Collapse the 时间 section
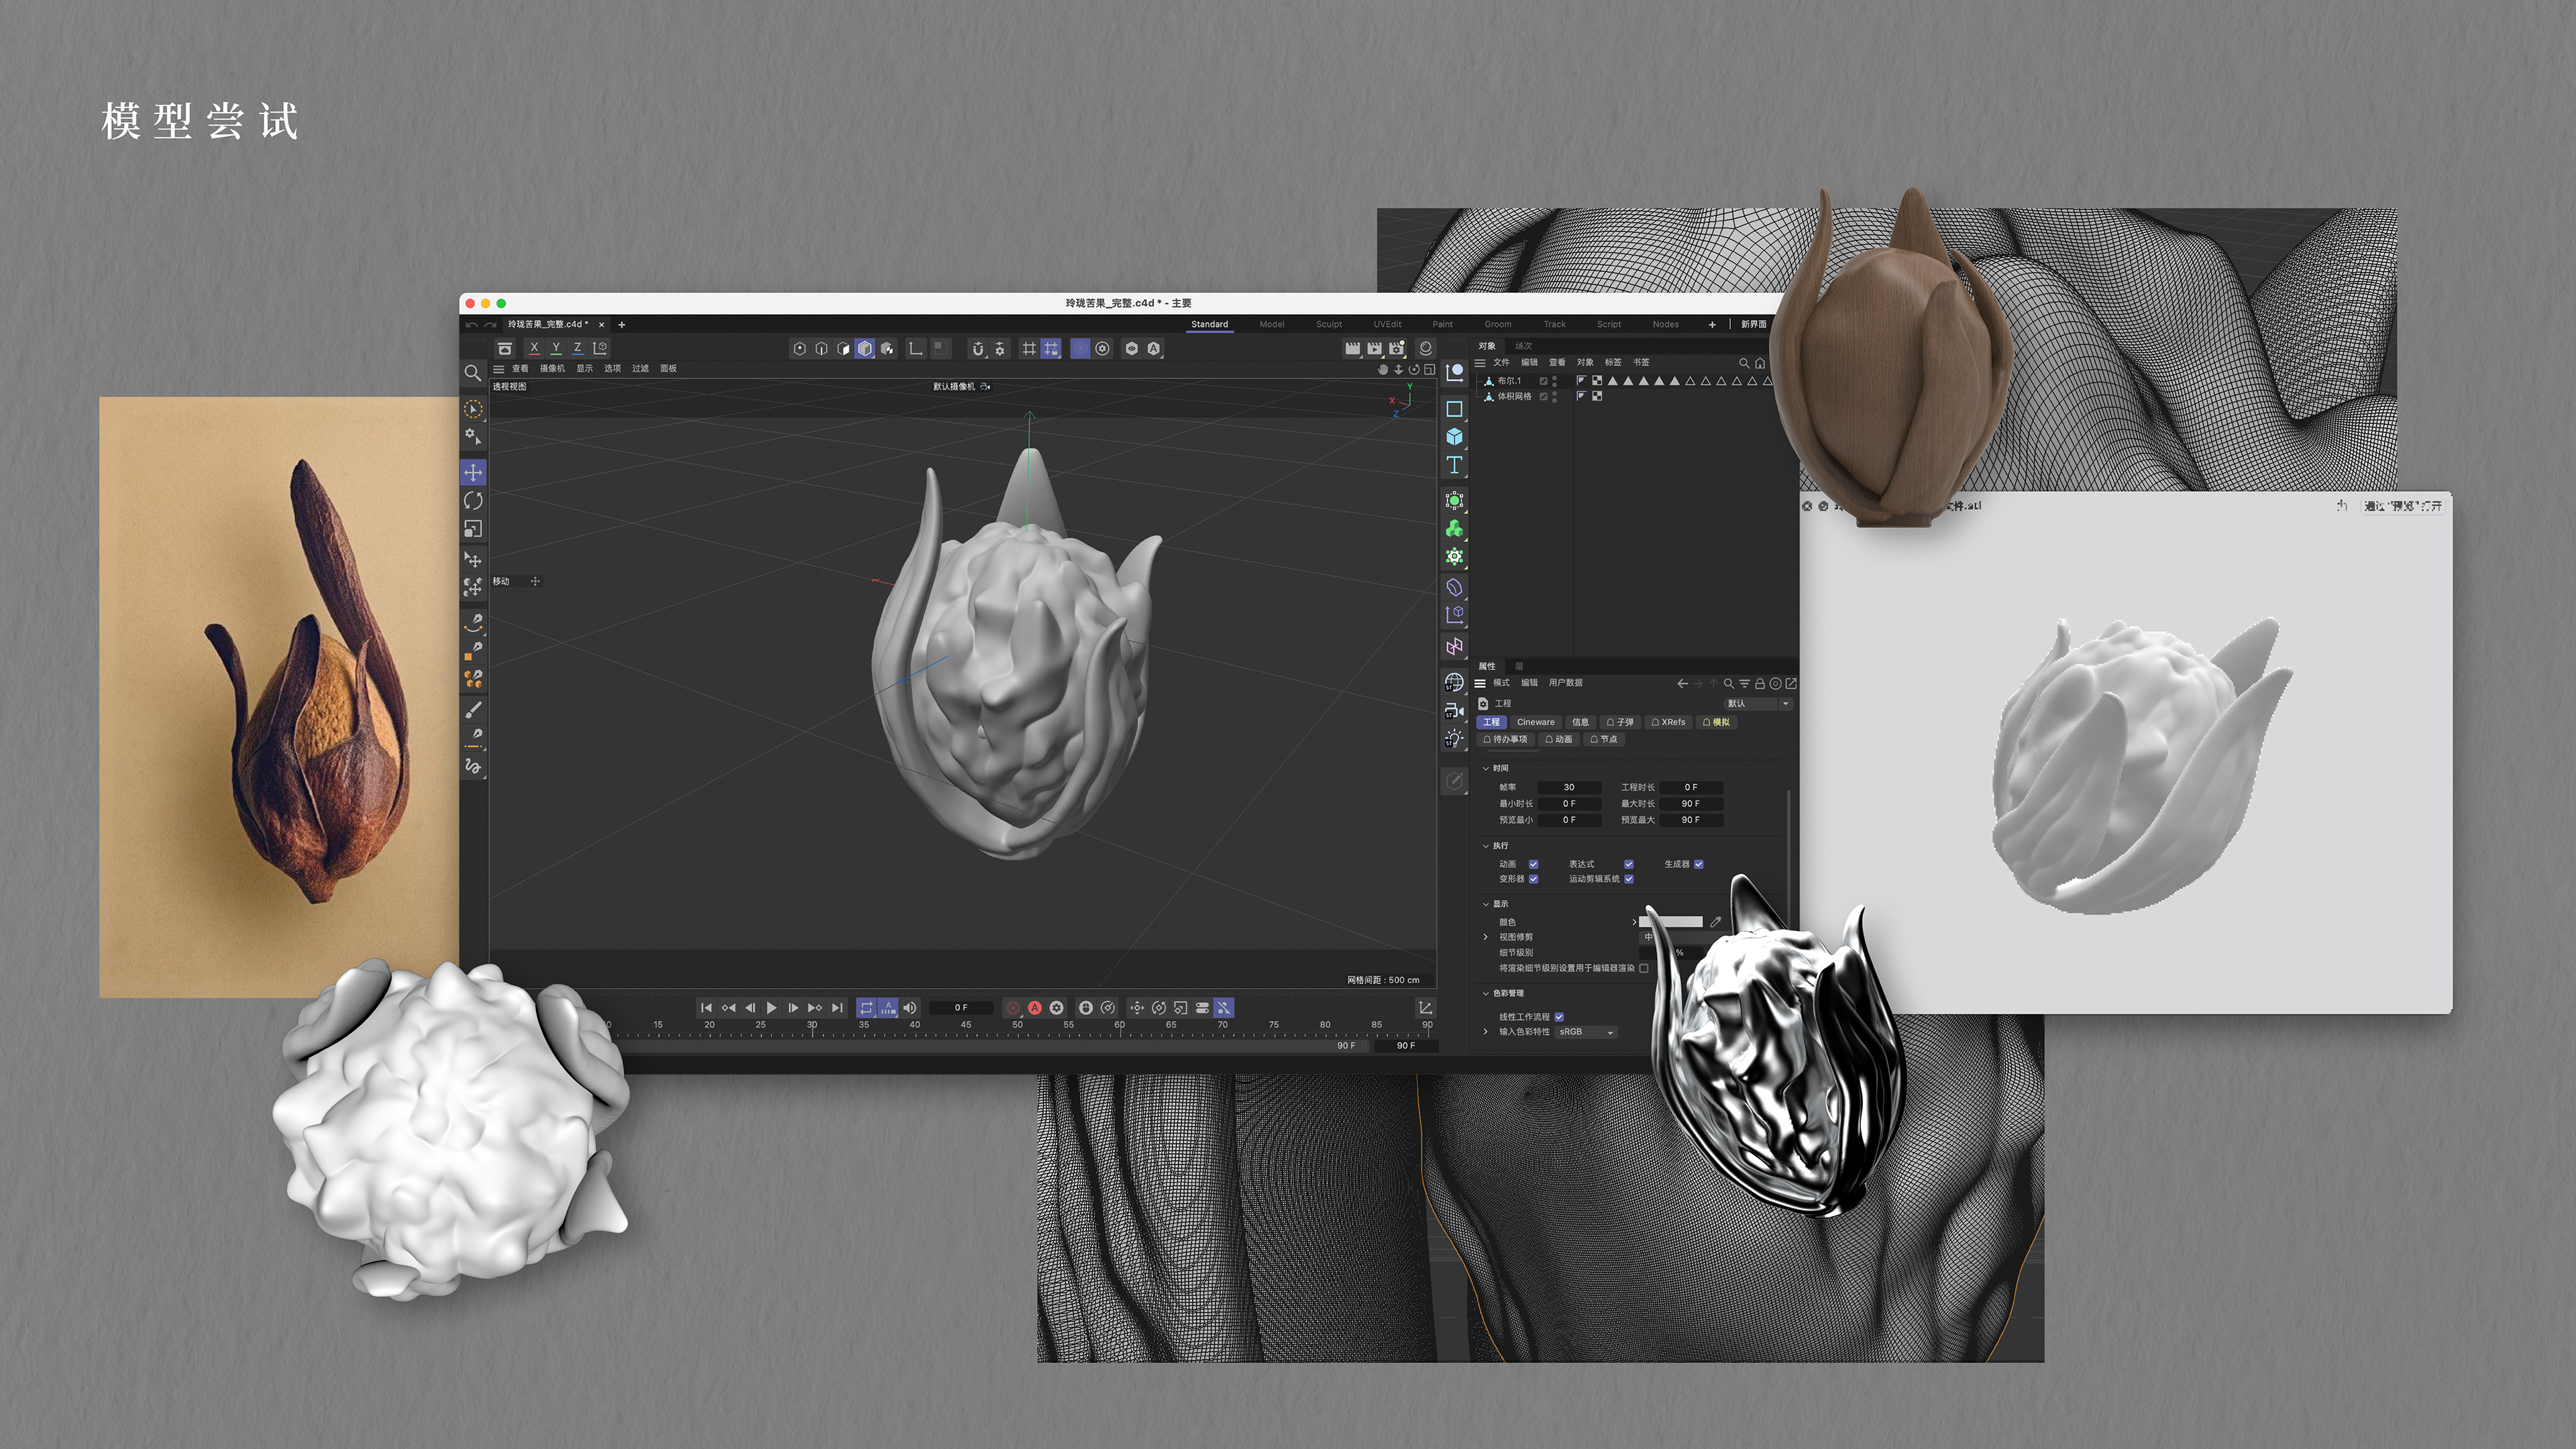2576x1449 pixels. coord(1486,768)
